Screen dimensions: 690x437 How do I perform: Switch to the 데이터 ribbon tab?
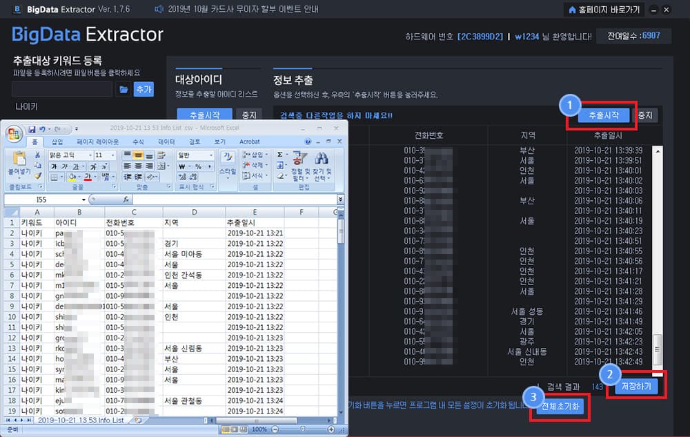[166, 142]
